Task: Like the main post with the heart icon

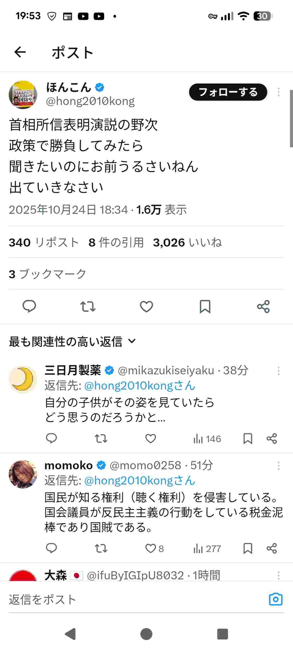Action: pyautogui.click(x=146, y=307)
